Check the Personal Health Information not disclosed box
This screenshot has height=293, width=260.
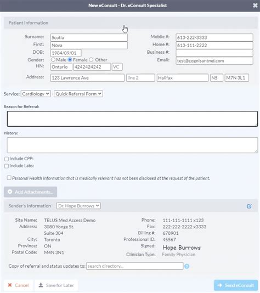tap(9, 178)
